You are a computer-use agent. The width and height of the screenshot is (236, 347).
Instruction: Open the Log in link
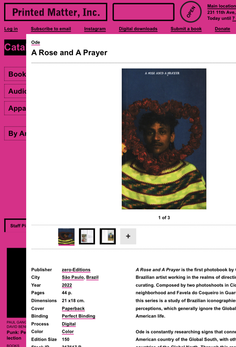11,29
